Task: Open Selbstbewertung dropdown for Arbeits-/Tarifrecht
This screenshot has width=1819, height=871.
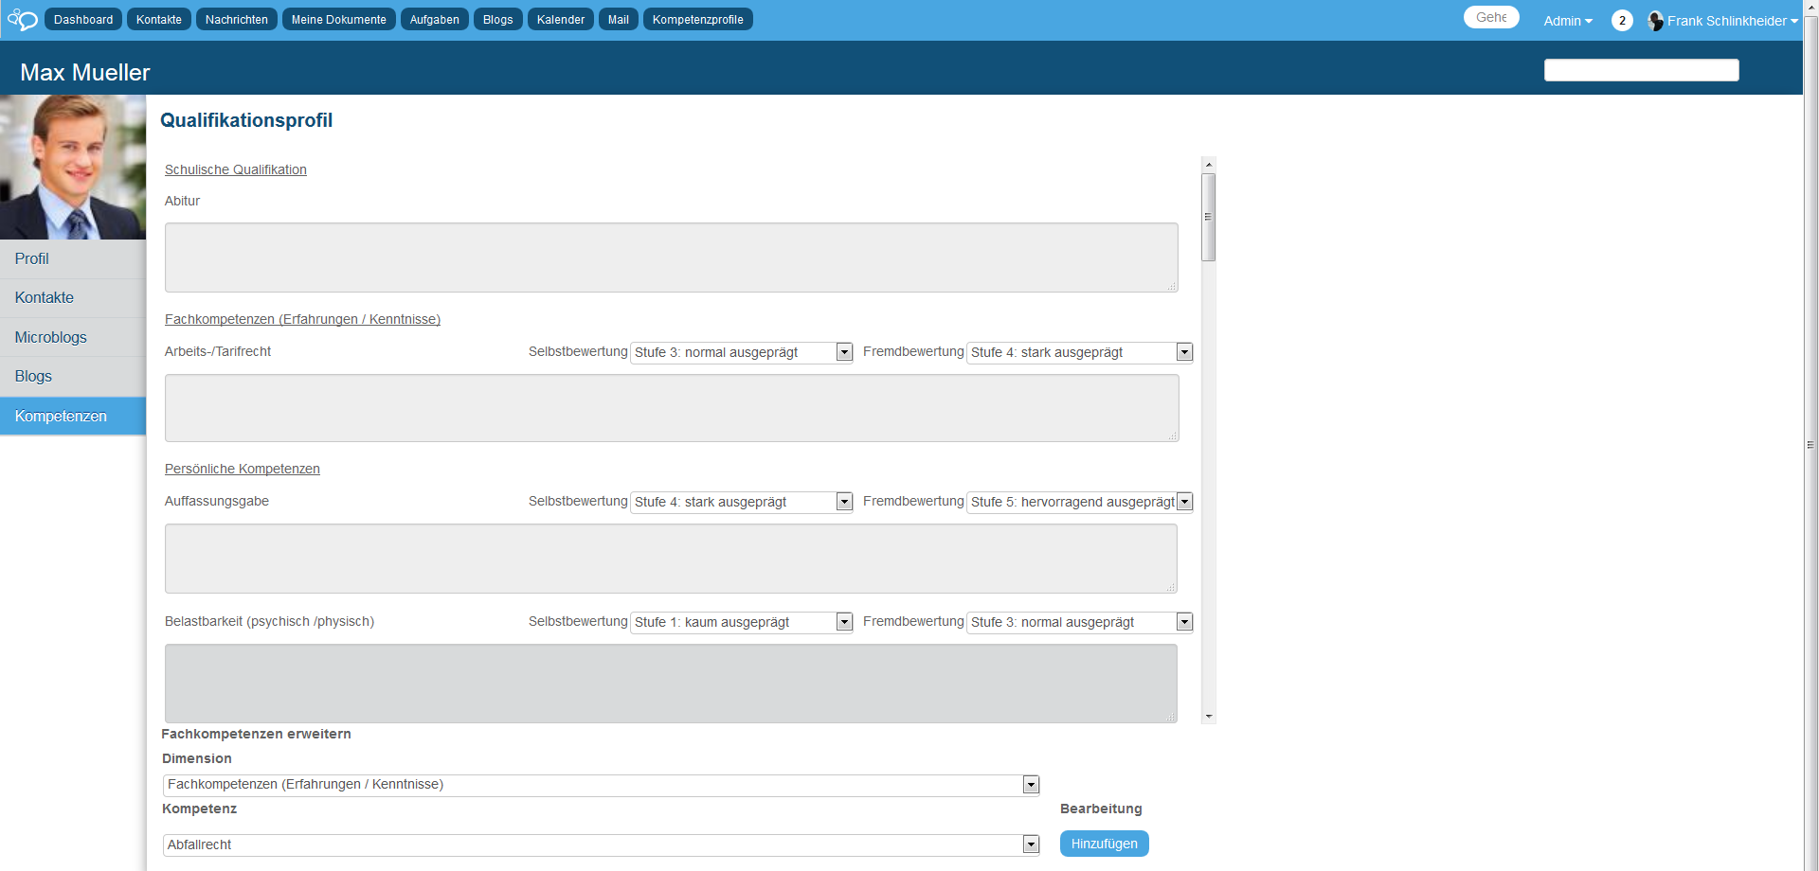Action: (x=741, y=352)
